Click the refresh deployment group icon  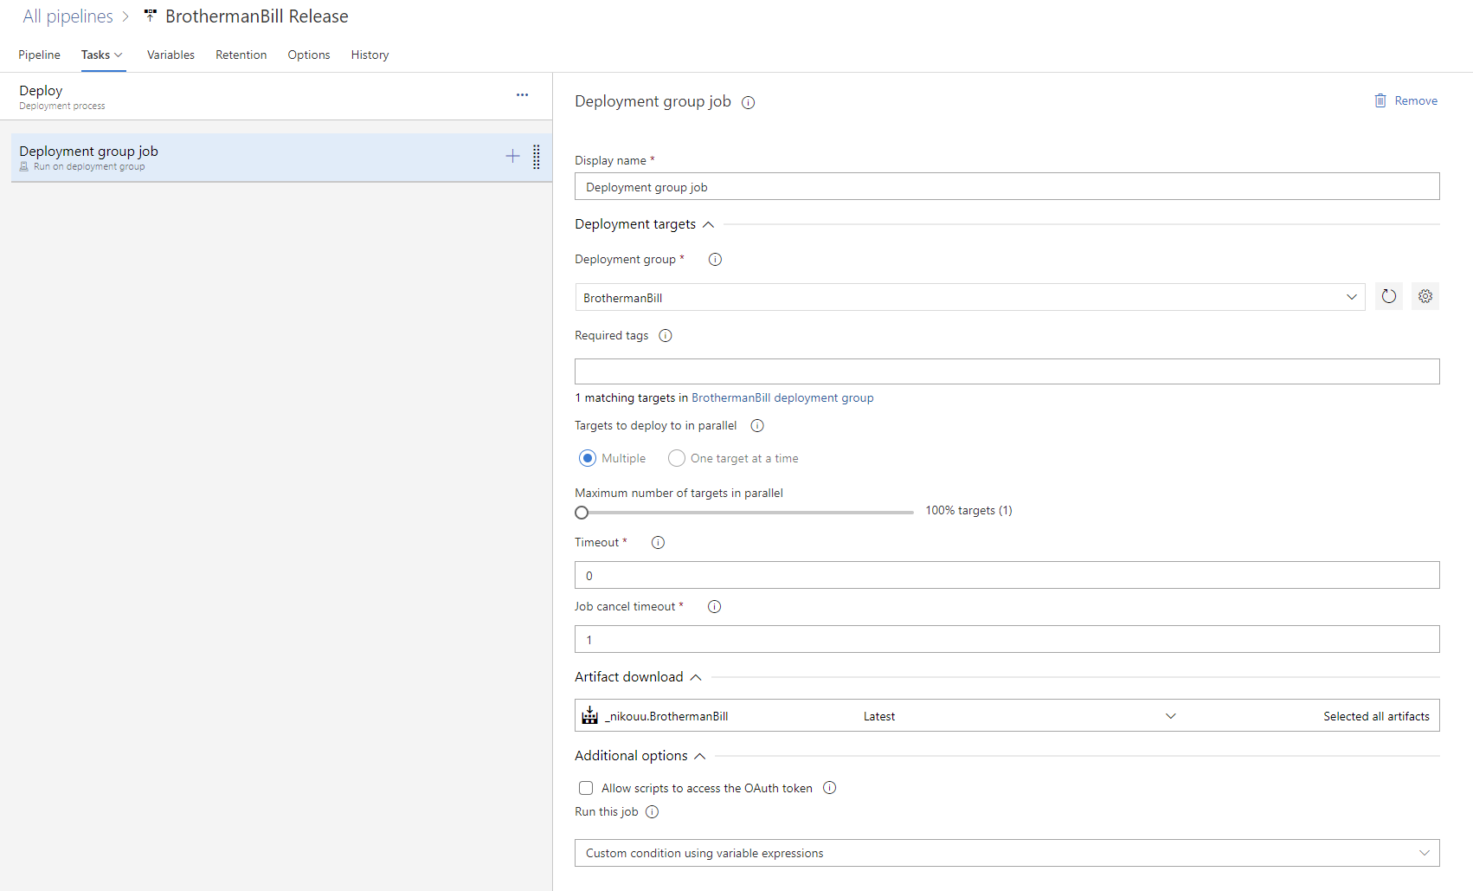(x=1388, y=296)
